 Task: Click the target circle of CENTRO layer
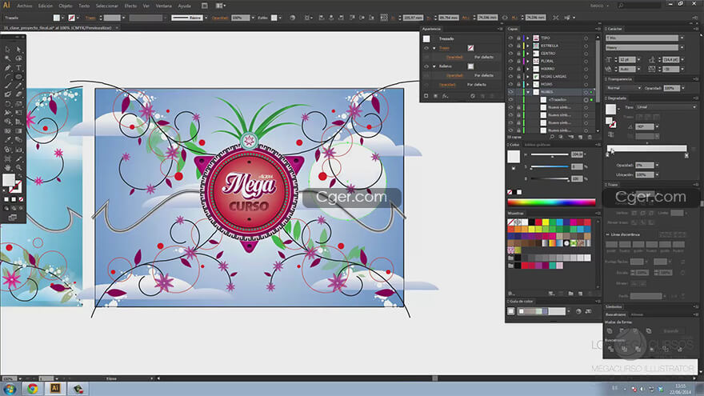coord(586,54)
